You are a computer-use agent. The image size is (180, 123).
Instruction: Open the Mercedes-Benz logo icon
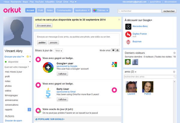(128, 27)
